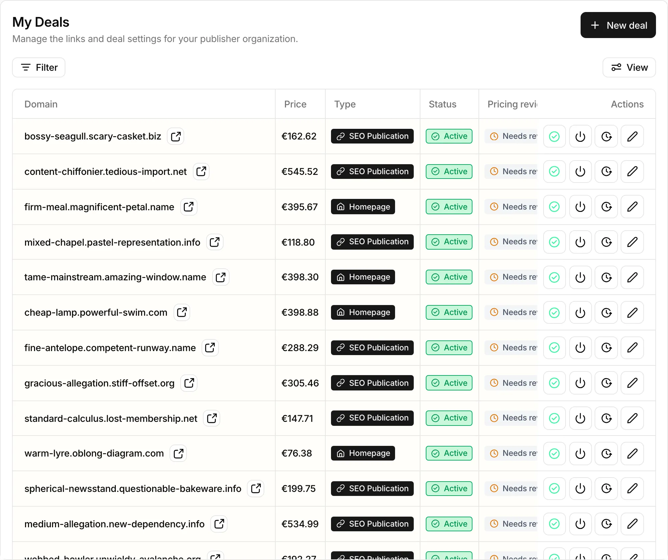This screenshot has height=560, width=668.
Task: Click Needs review badge for tame-mainstream row
Action: [511, 277]
